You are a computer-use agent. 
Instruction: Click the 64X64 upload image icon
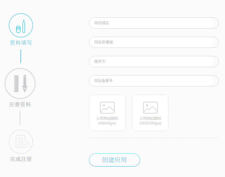(107, 108)
